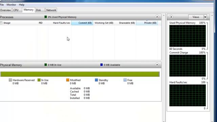Collapse the Physical Memory section chevron
The height and width of the screenshot is (122, 217).
pos(157,65)
